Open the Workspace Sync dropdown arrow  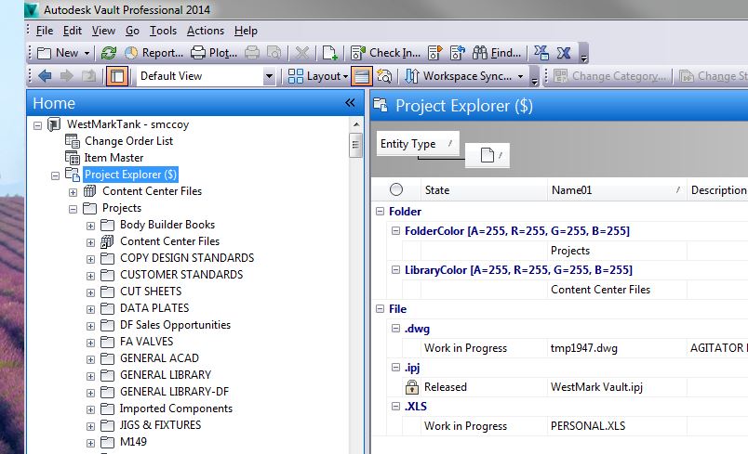(x=520, y=76)
